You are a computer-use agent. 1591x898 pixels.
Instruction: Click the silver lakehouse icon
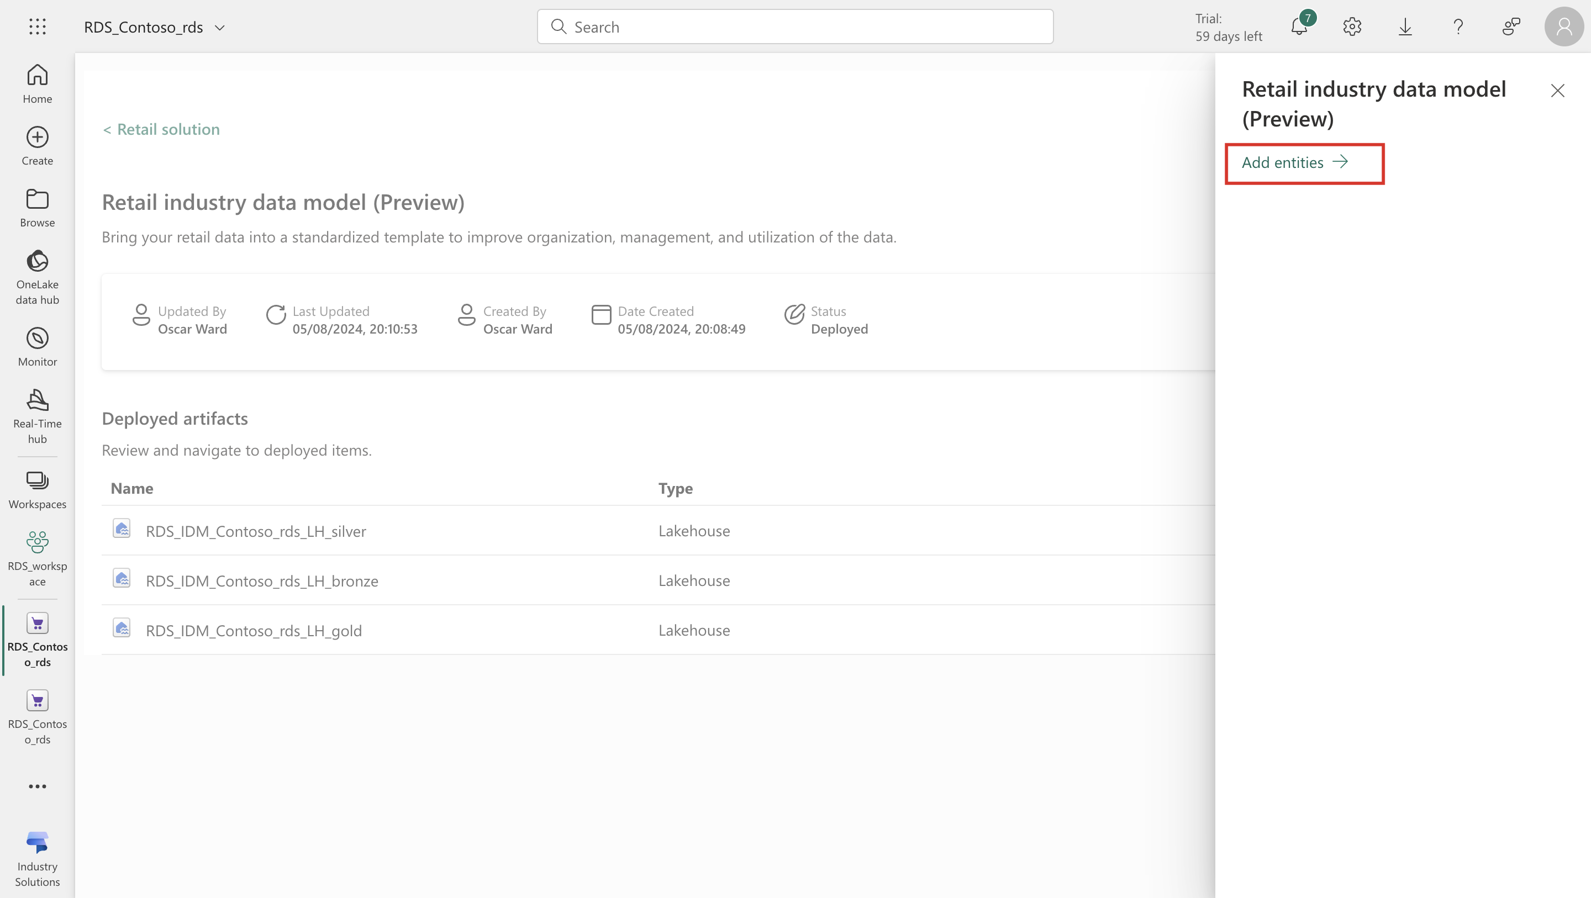tap(122, 529)
